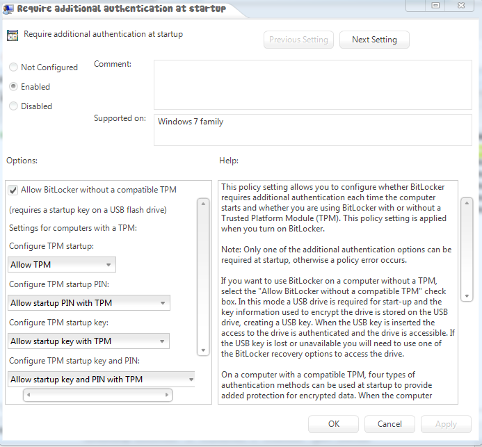
Task: Click 'Configure TPM startup key and PIN:' label
Action: coord(74,361)
